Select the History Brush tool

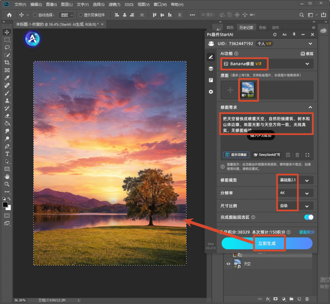pos(7,108)
